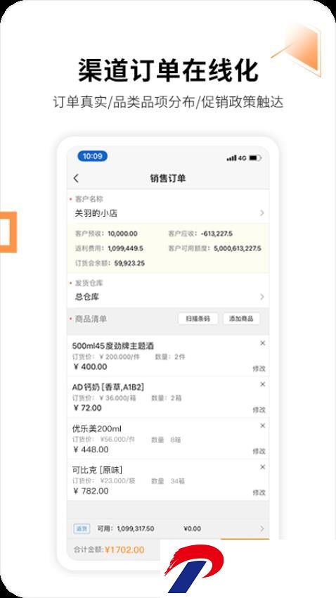Tap the 10:09 time pill
Viewport: 336px width, 598px height.
tap(93, 156)
